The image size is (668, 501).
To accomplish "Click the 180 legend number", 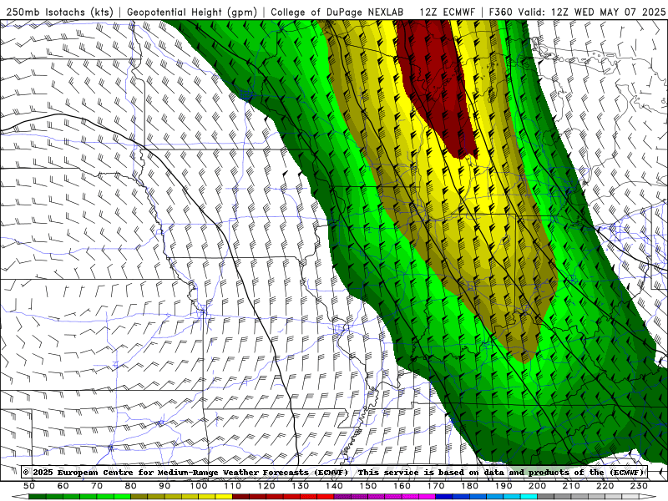I will pyautogui.click(x=469, y=486).
